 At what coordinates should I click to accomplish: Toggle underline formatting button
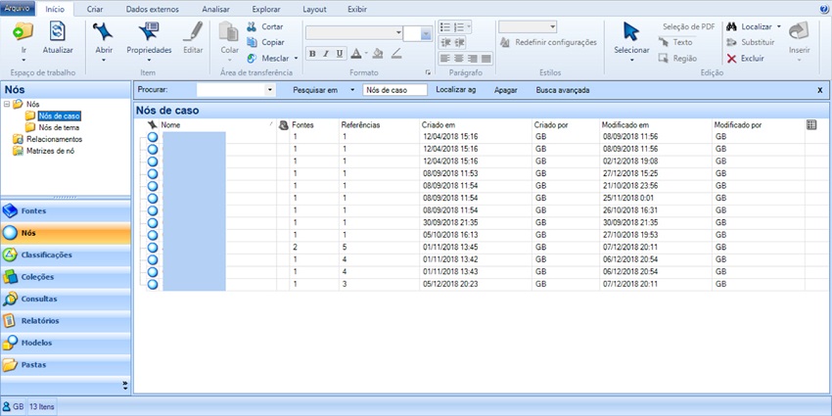(340, 54)
